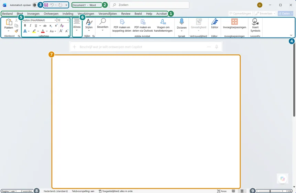Open the Klembord dialog launcher
Viewport: 296px width, 193px height.
point(19,36)
